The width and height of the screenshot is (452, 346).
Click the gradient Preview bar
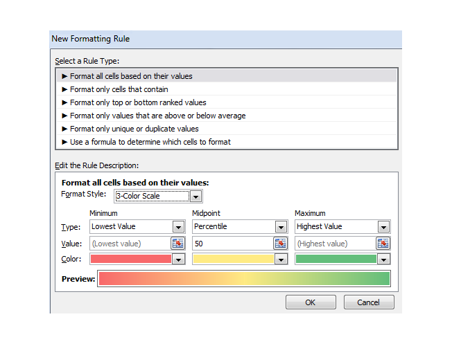click(244, 278)
